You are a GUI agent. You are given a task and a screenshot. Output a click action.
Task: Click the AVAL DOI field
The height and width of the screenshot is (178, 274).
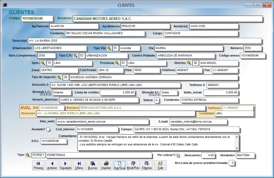click(x=52, y=108)
